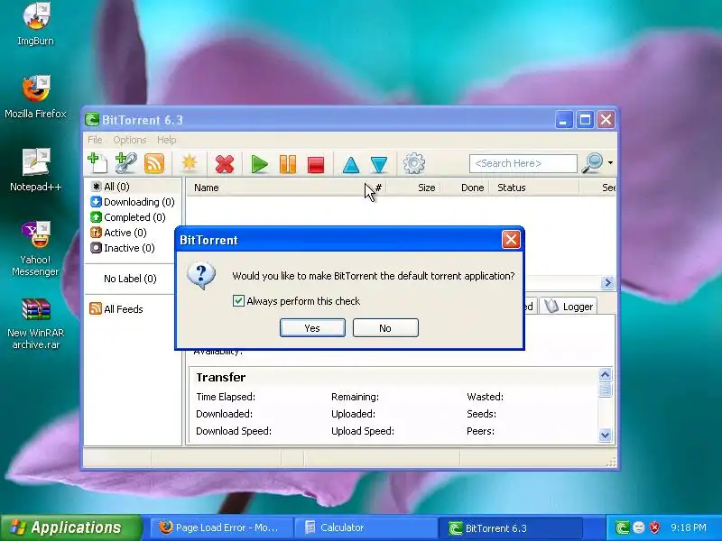722x541 pixels.
Task: Select the Yahoo! Messenger desktop icon
Action: pyautogui.click(x=35, y=249)
